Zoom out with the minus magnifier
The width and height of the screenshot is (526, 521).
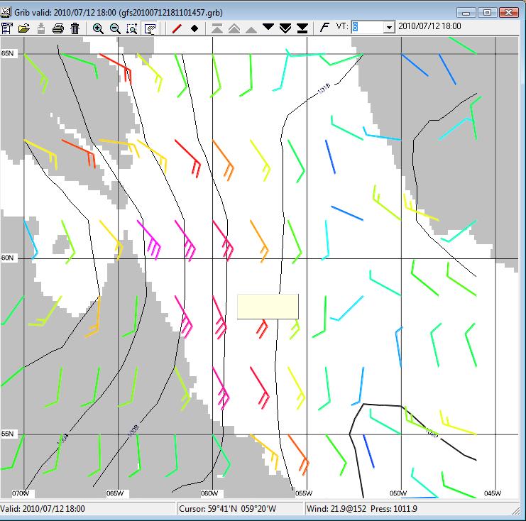[115, 28]
